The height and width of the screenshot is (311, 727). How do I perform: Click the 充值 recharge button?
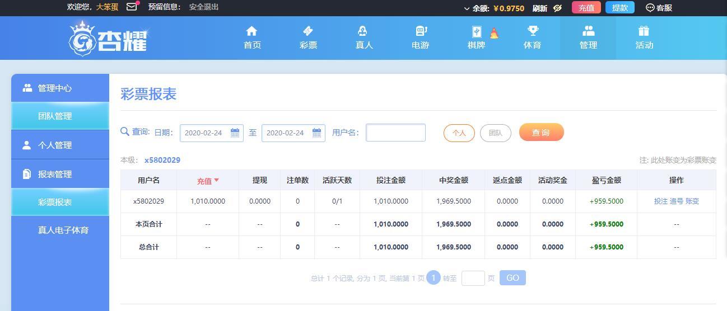coord(586,8)
